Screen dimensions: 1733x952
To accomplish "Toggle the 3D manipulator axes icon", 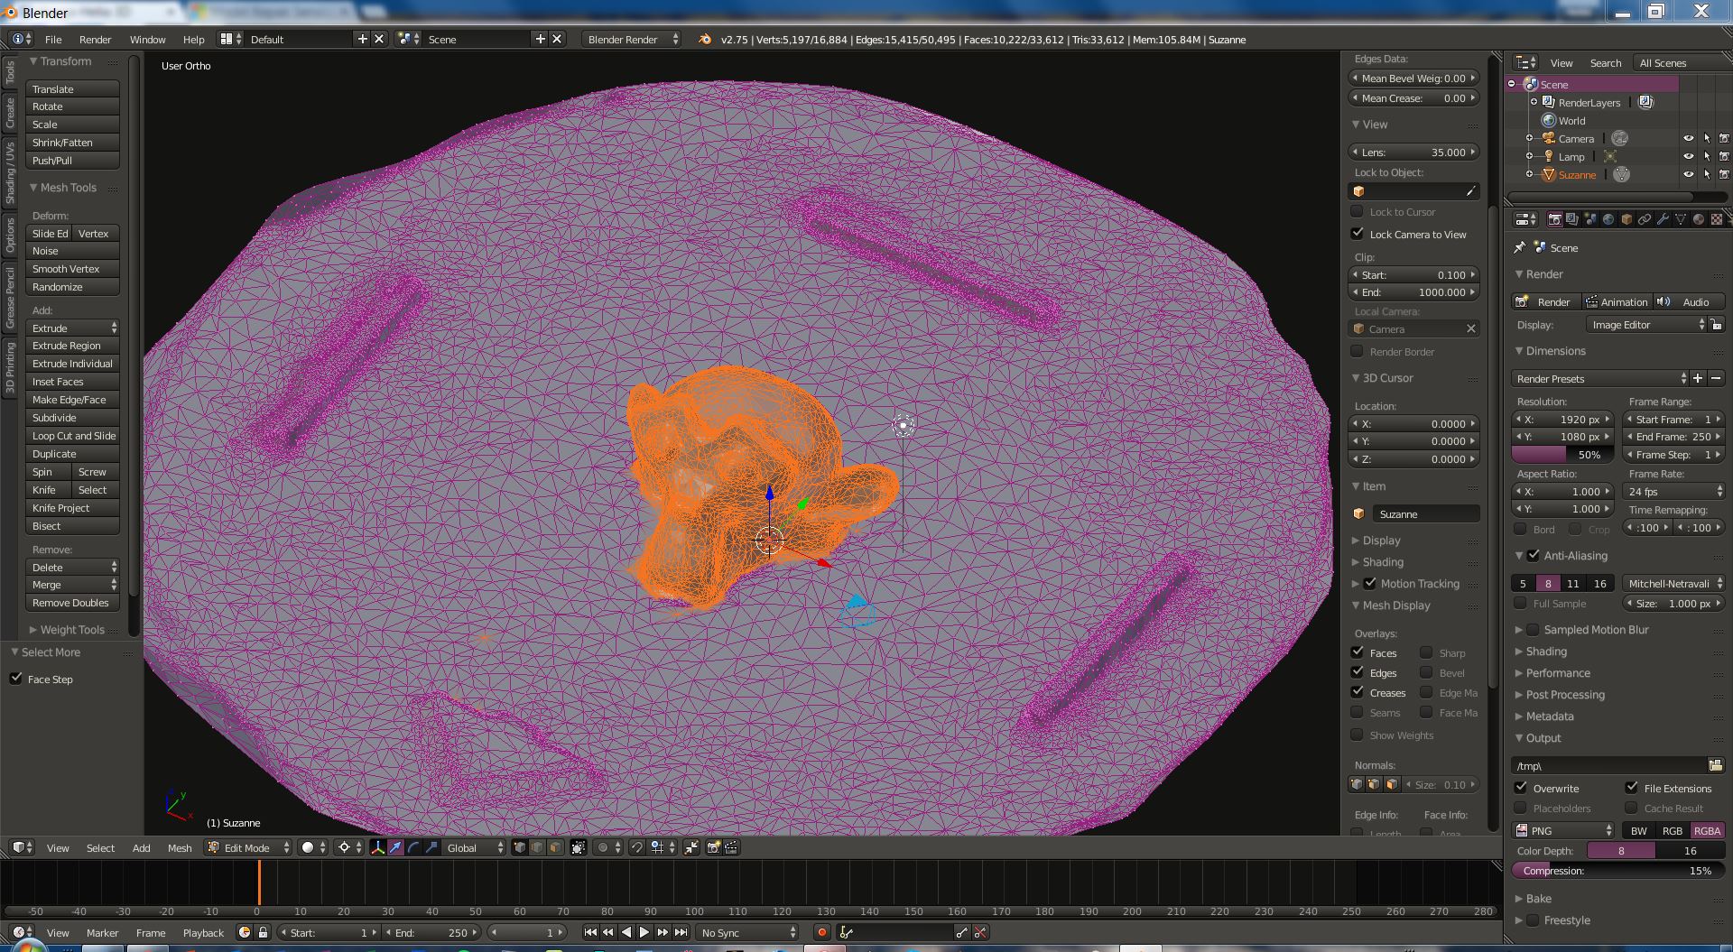I will [377, 847].
